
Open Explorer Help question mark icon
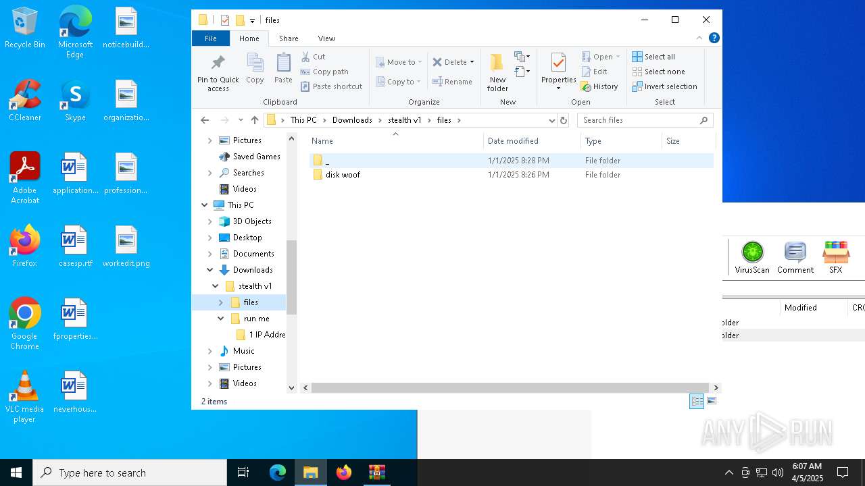714,38
